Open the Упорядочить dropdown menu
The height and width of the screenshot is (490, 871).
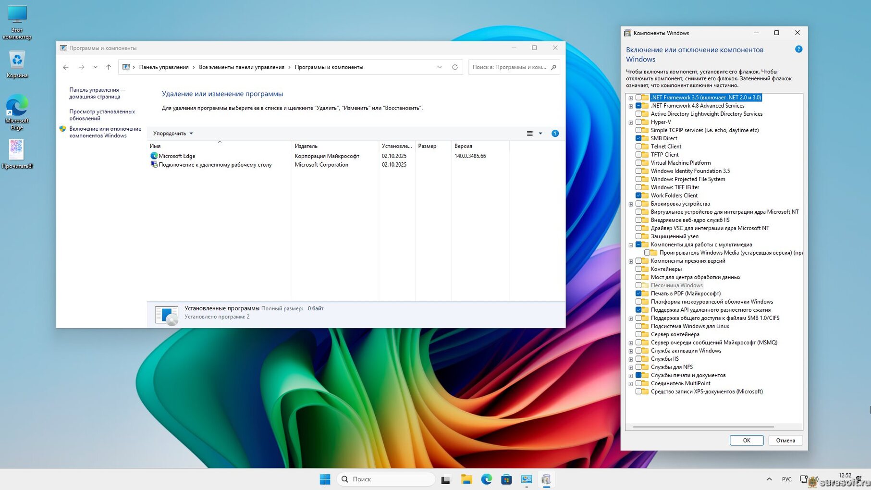[173, 134]
